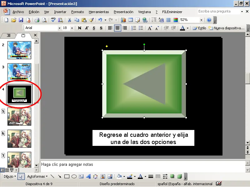Click the Cut scissors icon
The image size is (250, 187).
69,20
